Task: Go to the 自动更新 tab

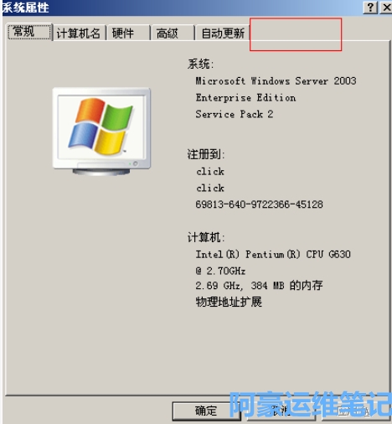Action: 223,34
